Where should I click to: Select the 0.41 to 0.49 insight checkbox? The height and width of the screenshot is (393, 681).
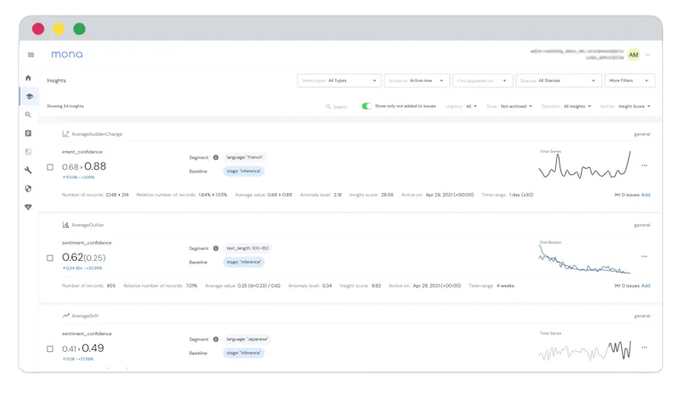coord(50,348)
